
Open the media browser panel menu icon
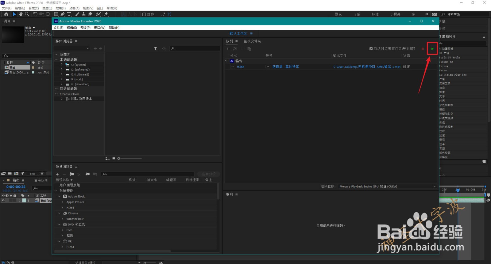(x=76, y=41)
